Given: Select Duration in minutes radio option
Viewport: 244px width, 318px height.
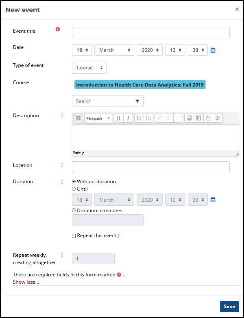Looking at the screenshot, I should click(74, 211).
